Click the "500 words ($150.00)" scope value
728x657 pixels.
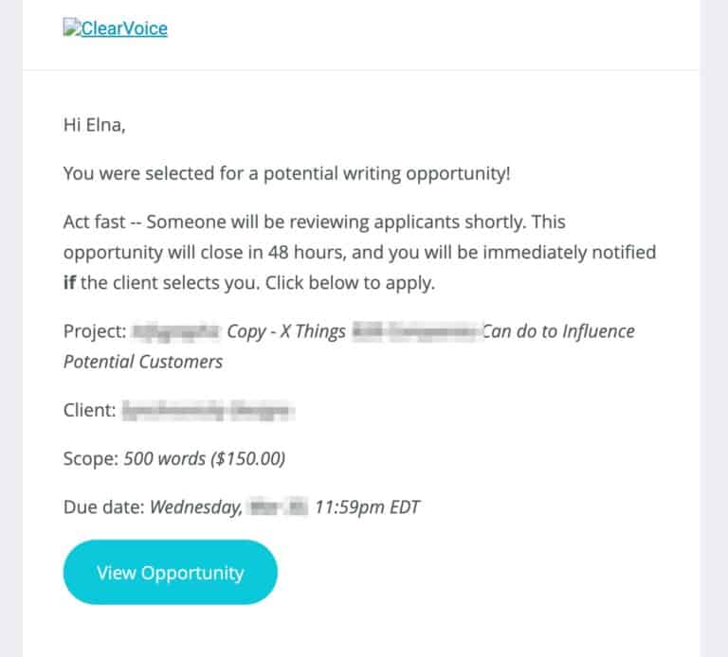205,459
